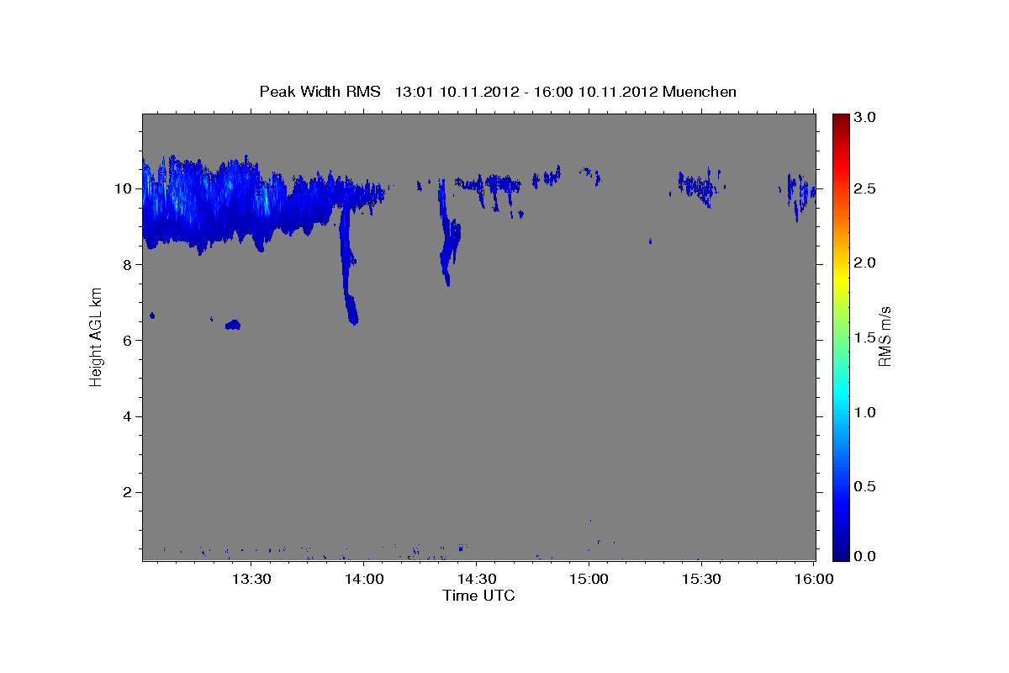Click the dark blue bottom of the colorbar
1009x673 pixels.
pos(841,554)
